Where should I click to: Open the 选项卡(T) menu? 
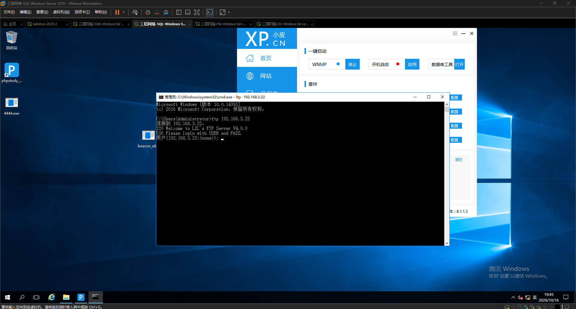click(82, 12)
